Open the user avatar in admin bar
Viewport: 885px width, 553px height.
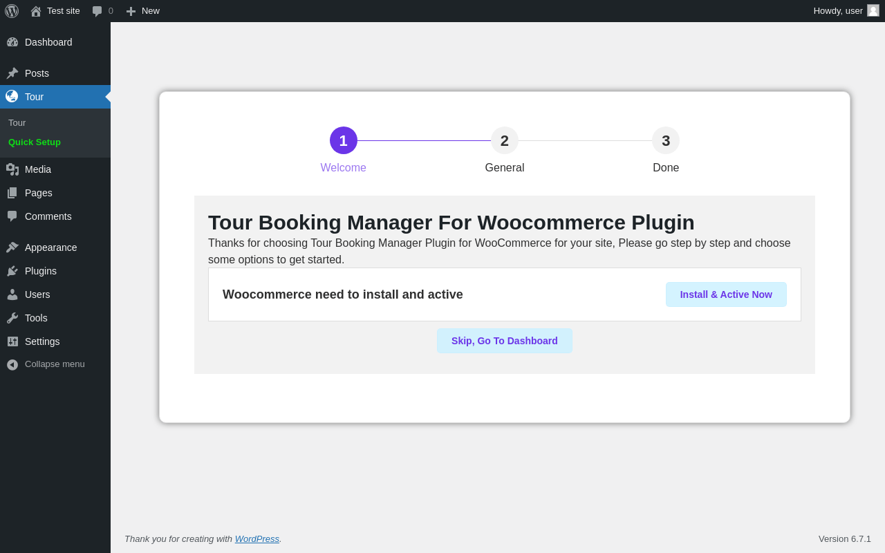point(873,10)
